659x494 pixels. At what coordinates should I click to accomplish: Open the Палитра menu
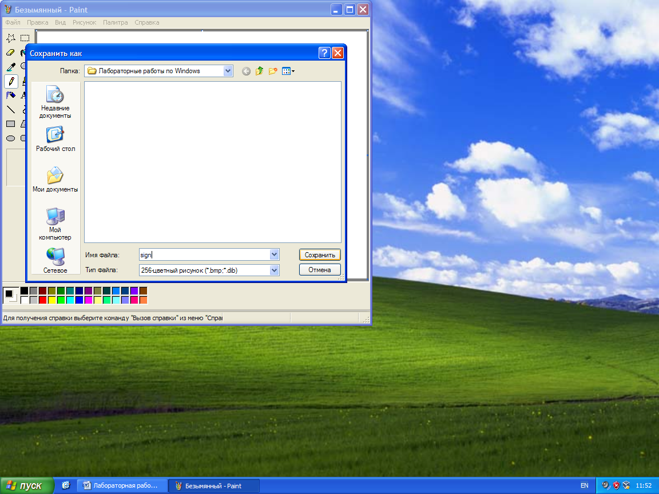point(115,22)
